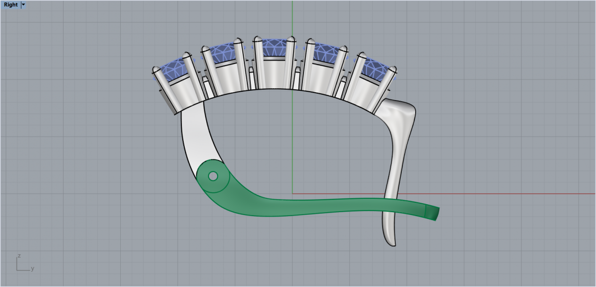Screen dimensions: 596x287
Task: Select the center blue gemstone
Action: click(x=275, y=47)
